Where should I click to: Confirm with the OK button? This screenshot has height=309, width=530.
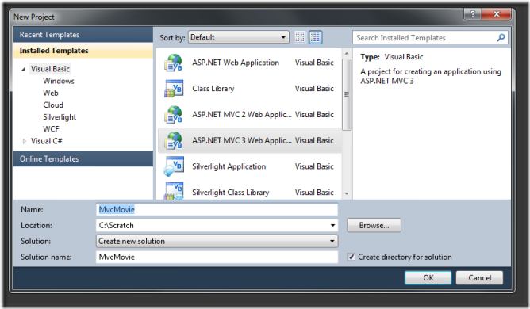point(428,277)
